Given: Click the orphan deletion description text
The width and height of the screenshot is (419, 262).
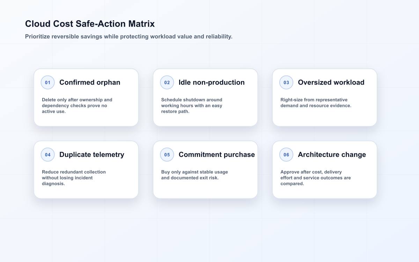Looking at the screenshot, I should (x=77, y=105).
